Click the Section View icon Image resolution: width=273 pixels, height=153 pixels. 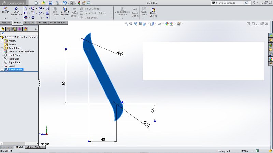(140, 24)
